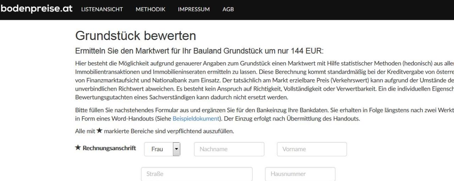Click the subtitle mentioning 144 EUR

coord(199,51)
